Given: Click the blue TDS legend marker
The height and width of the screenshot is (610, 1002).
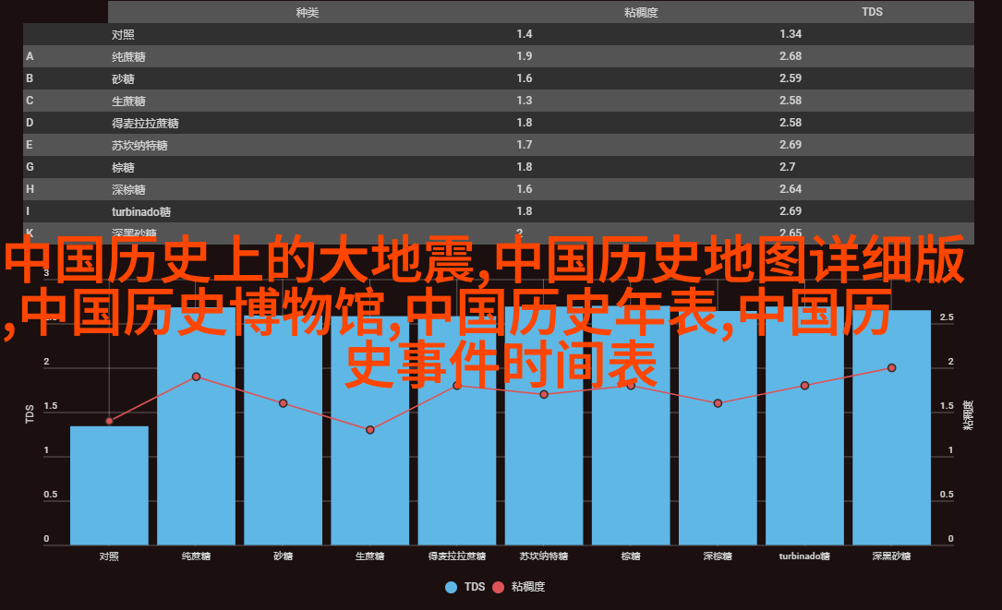Looking at the screenshot, I should tap(451, 587).
